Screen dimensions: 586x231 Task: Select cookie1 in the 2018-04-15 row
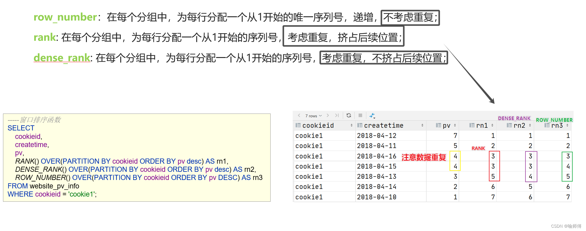coord(309,166)
